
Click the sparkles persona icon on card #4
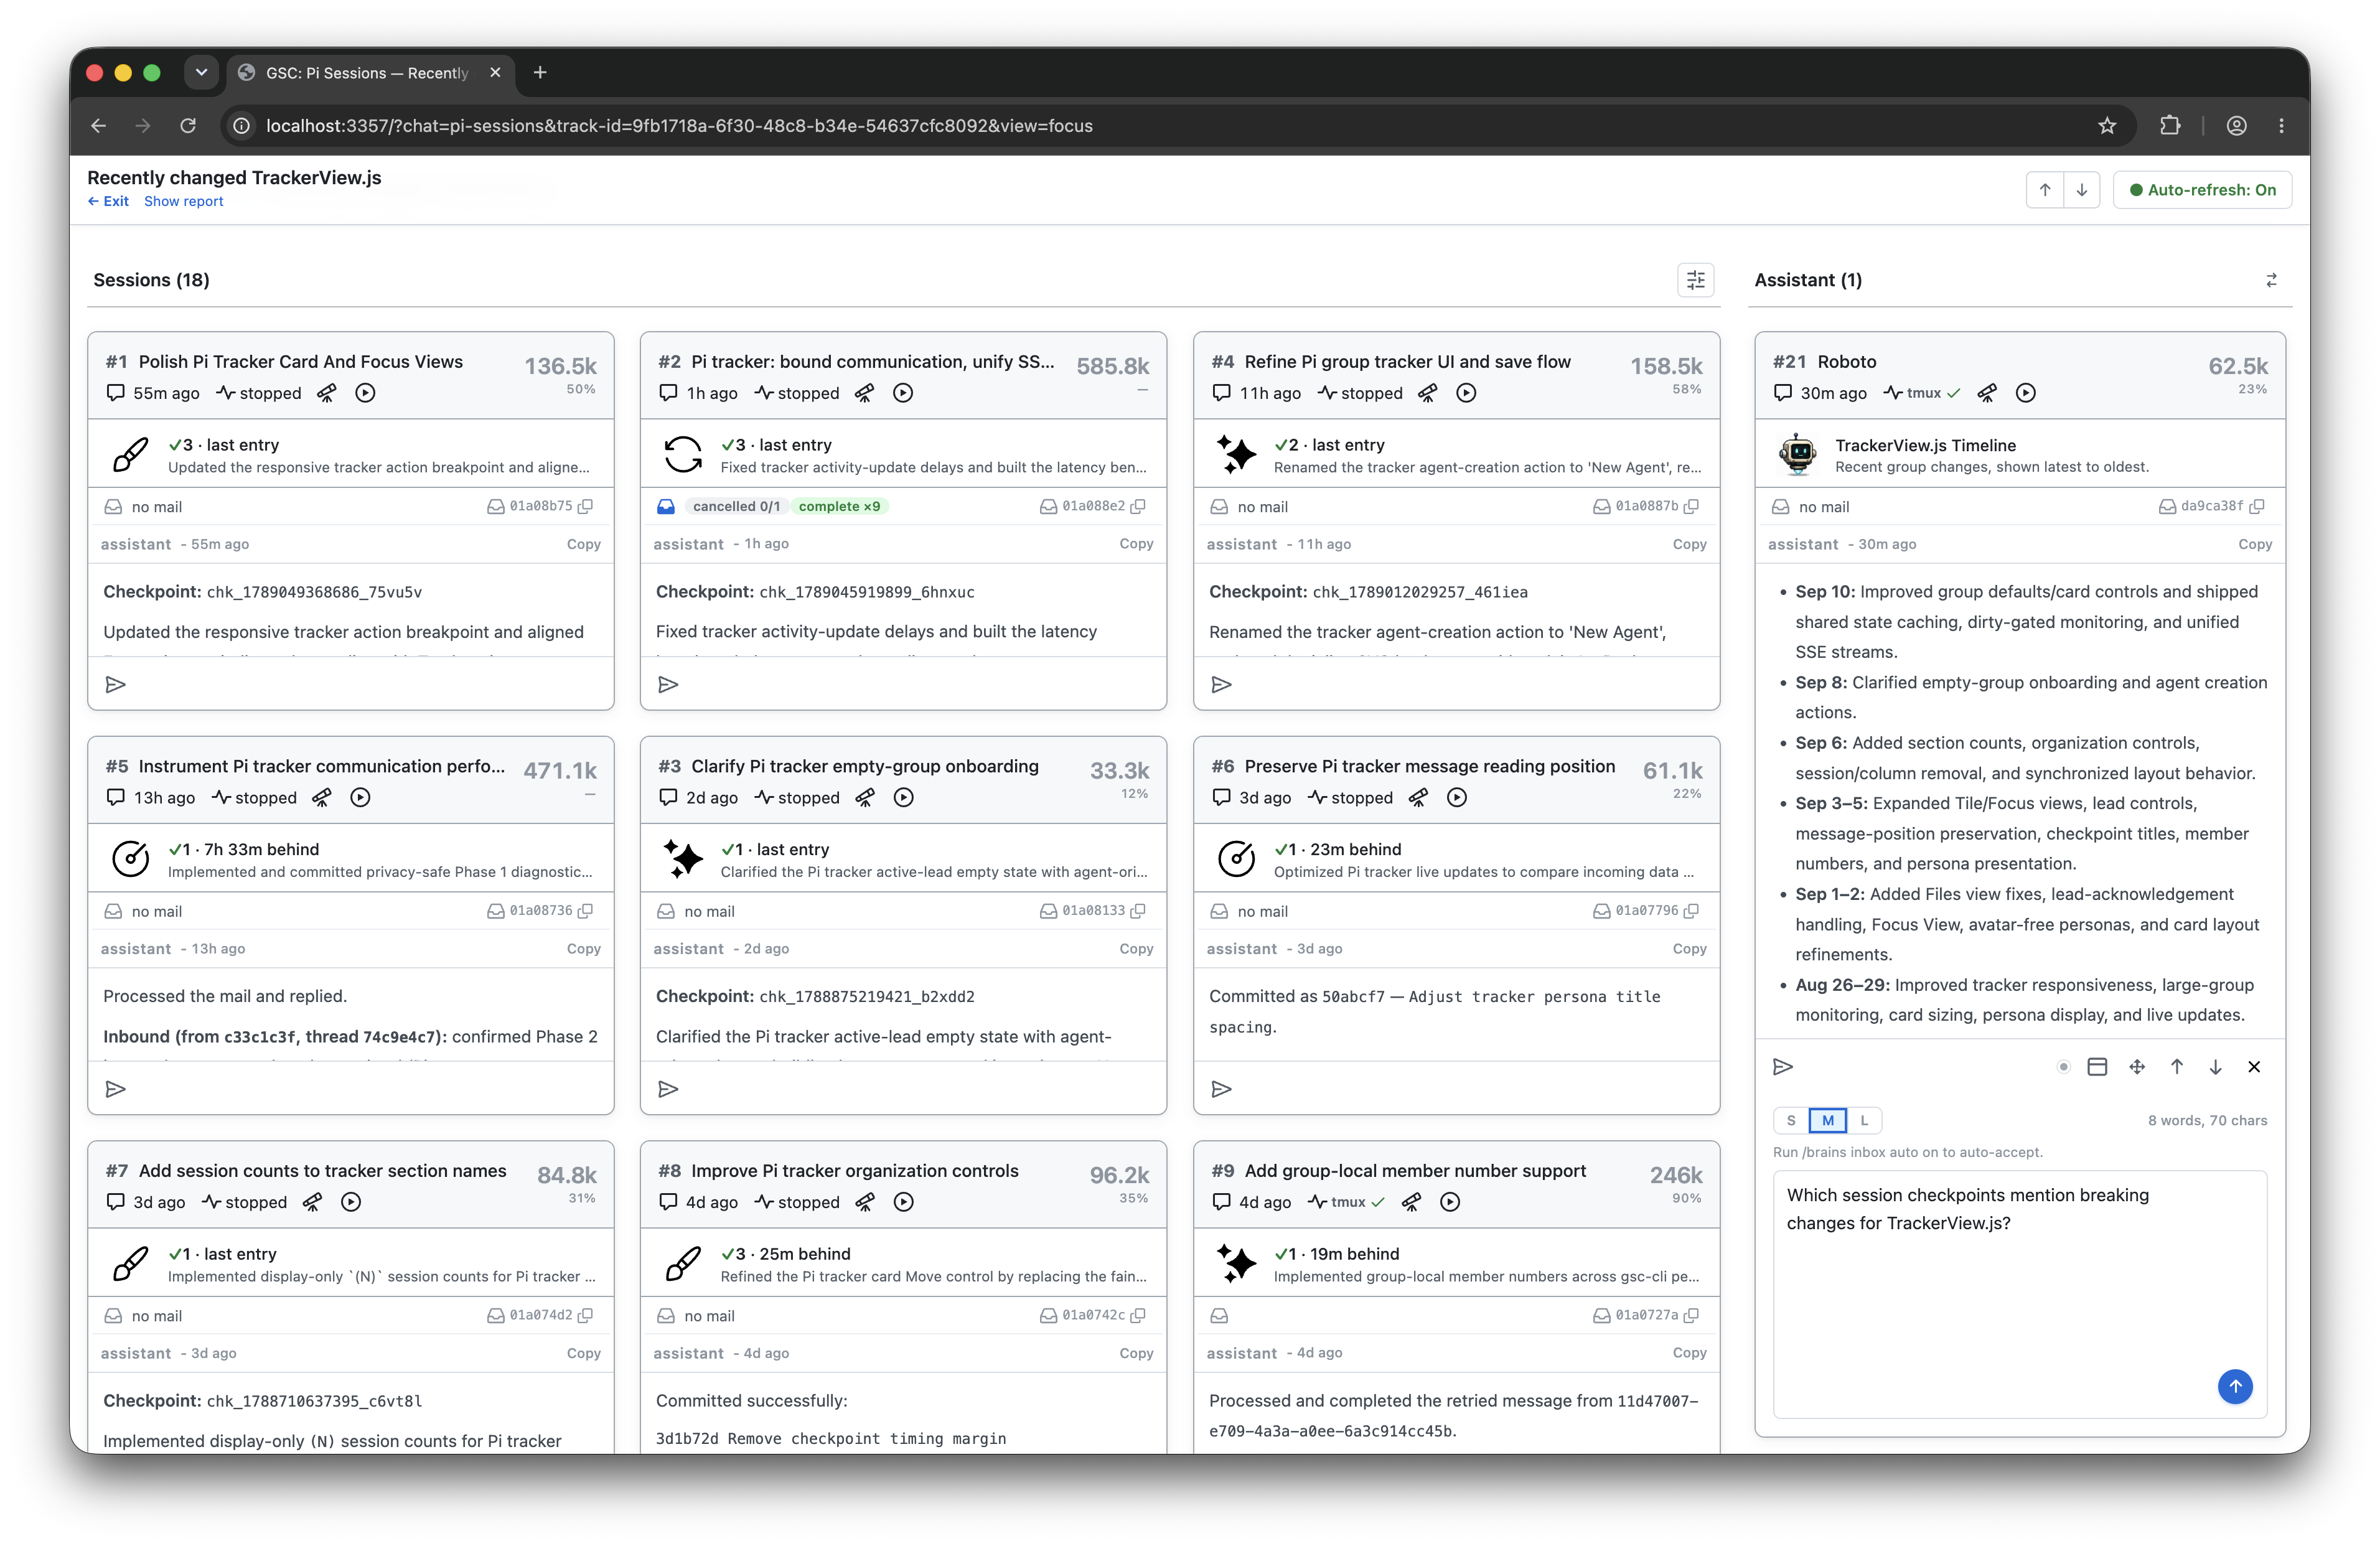[1237, 454]
